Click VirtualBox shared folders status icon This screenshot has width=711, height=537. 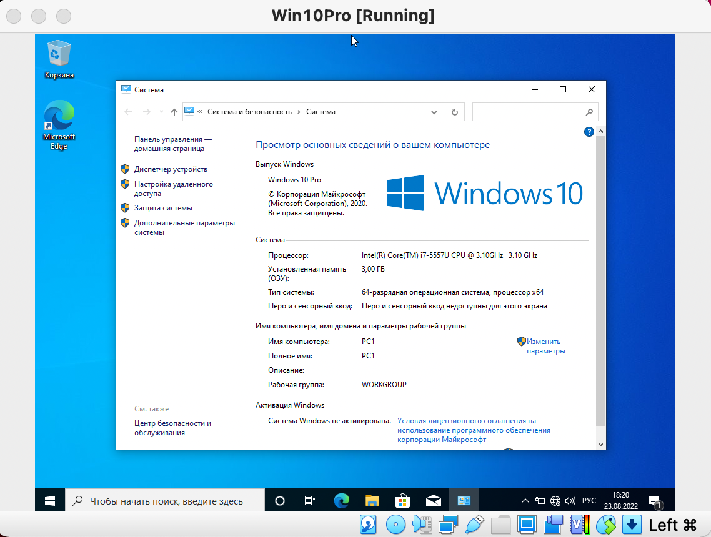coord(500,525)
